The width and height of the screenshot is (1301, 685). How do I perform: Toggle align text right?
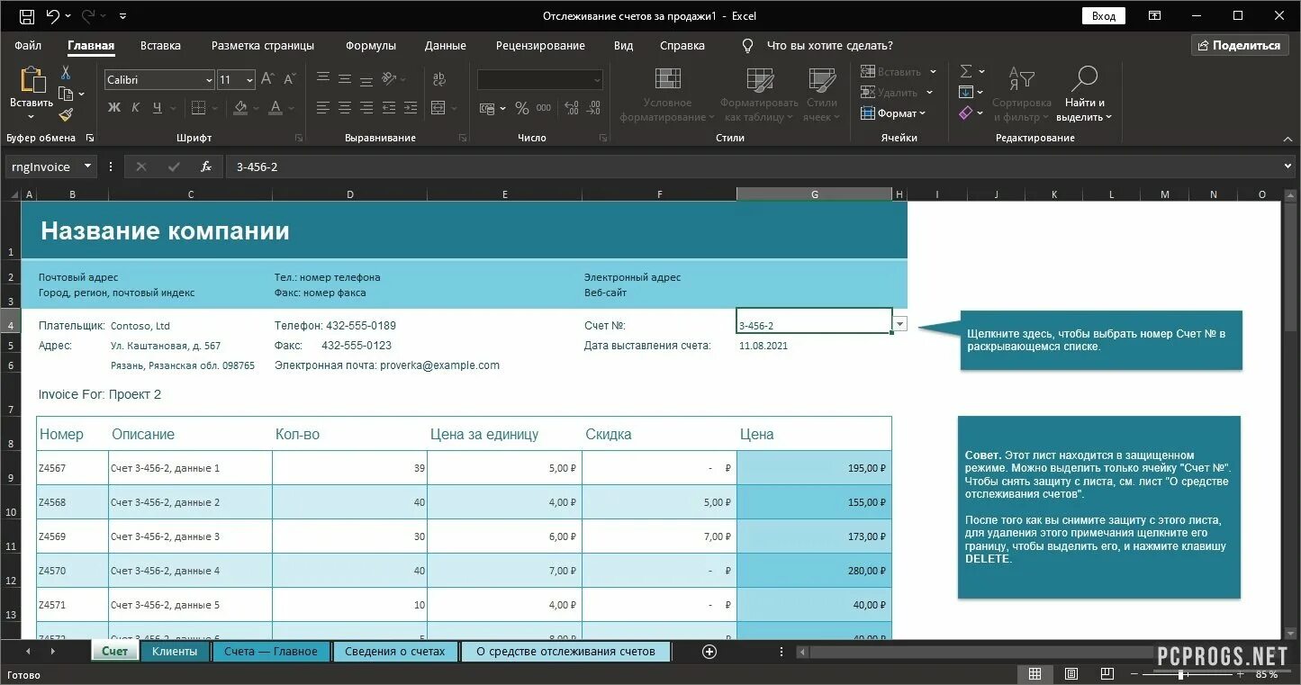point(366,108)
